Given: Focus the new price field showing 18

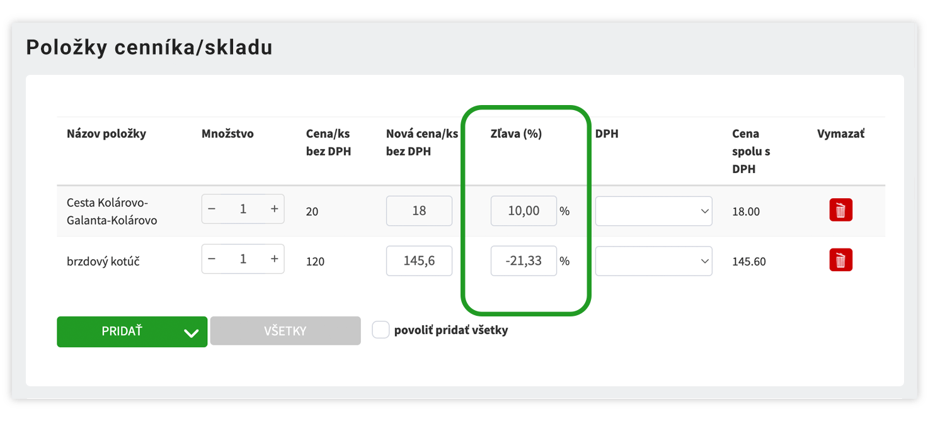Looking at the screenshot, I should (419, 211).
